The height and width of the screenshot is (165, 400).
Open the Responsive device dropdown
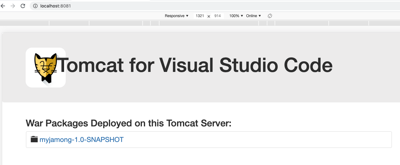[x=177, y=16]
